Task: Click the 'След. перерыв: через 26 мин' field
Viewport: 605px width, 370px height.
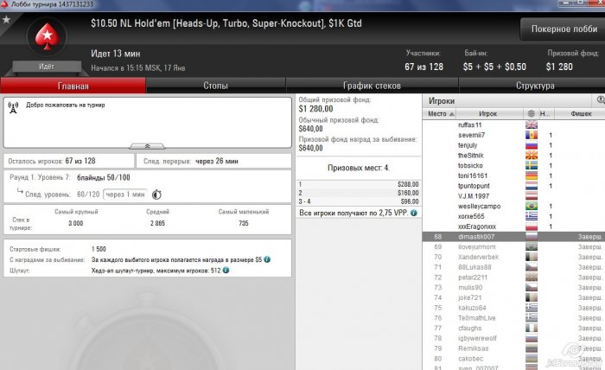Action: pos(213,161)
